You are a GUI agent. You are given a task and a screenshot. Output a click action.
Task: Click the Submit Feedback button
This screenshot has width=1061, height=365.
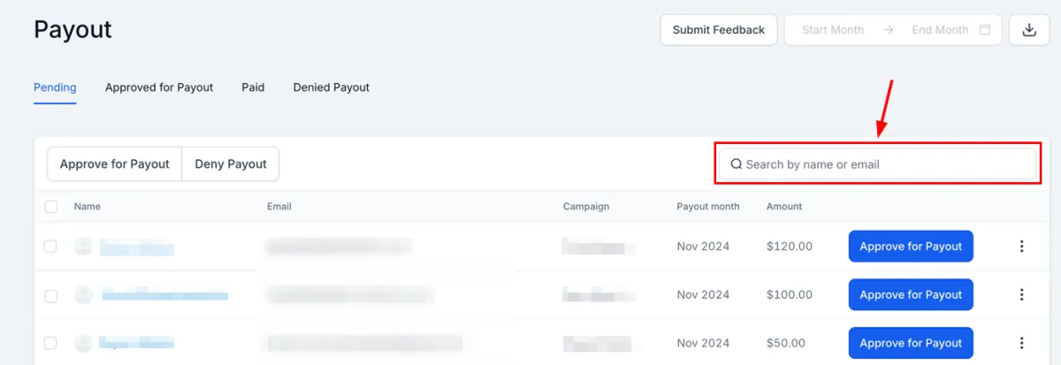tap(719, 30)
